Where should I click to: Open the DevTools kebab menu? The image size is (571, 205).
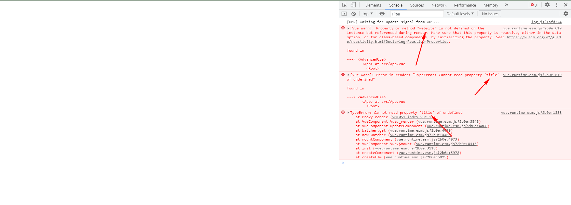pyautogui.click(x=557, y=5)
